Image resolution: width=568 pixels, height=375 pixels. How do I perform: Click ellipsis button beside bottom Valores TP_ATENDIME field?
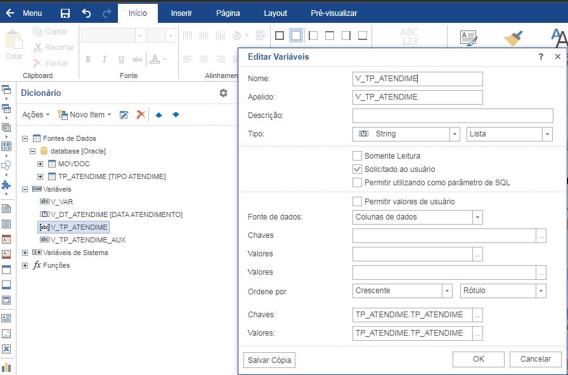tap(477, 334)
